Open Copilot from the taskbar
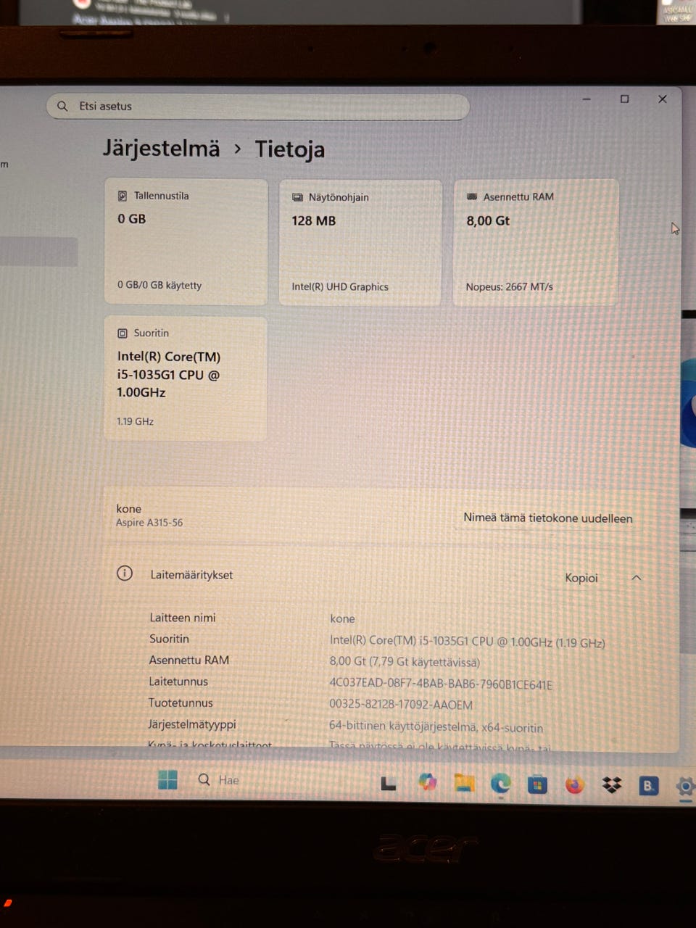This screenshot has height=928, width=696. pos(428,782)
